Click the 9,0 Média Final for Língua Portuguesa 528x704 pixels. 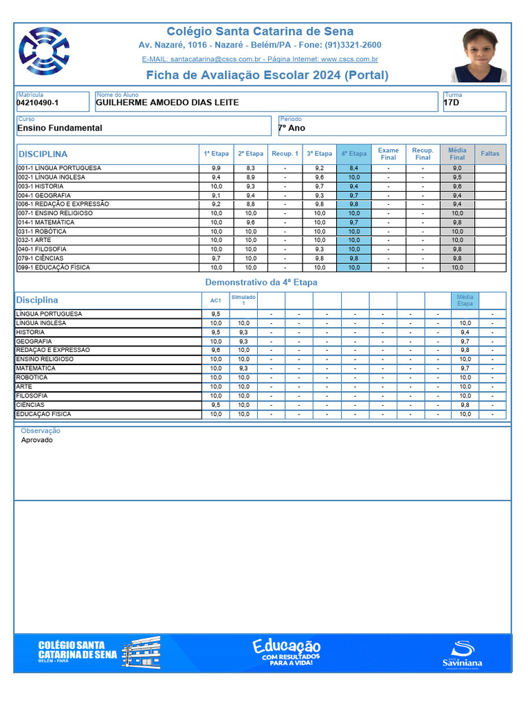(457, 168)
